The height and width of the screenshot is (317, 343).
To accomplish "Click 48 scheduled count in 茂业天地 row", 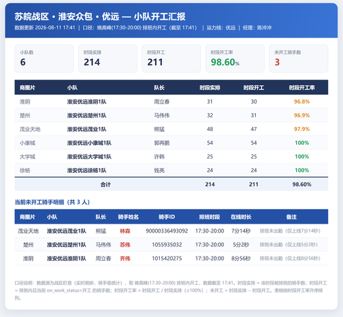I will click(x=210, y=129).
